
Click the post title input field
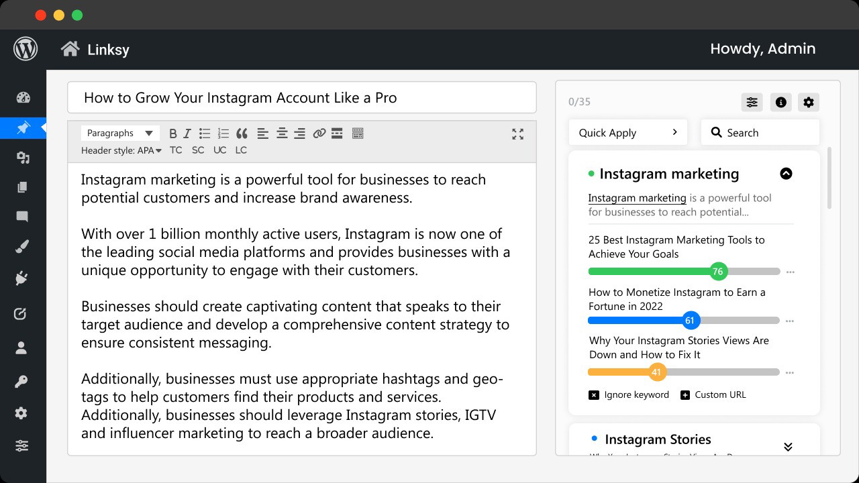coord(301,98)
